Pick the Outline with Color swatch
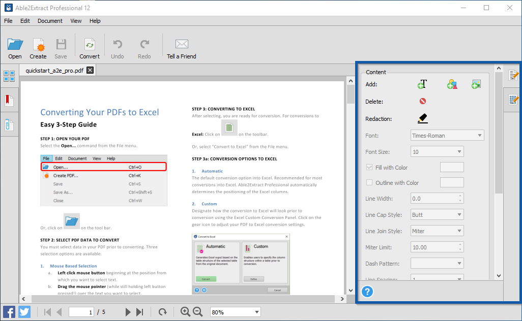The width and height of the screenshot is (522, 321). pyautogui.click(x=452, y=182)
